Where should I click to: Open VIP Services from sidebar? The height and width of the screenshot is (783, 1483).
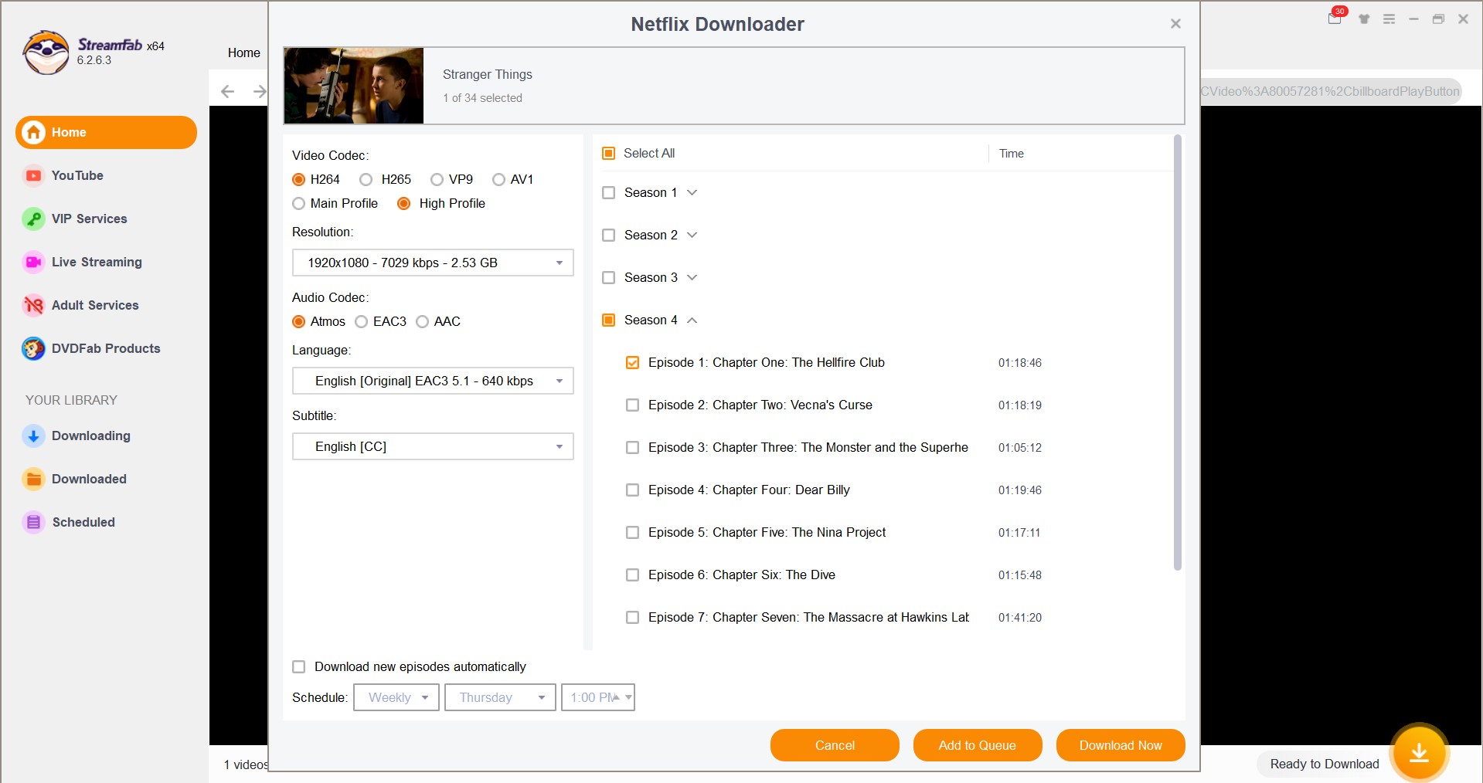(x=89, y=219)
